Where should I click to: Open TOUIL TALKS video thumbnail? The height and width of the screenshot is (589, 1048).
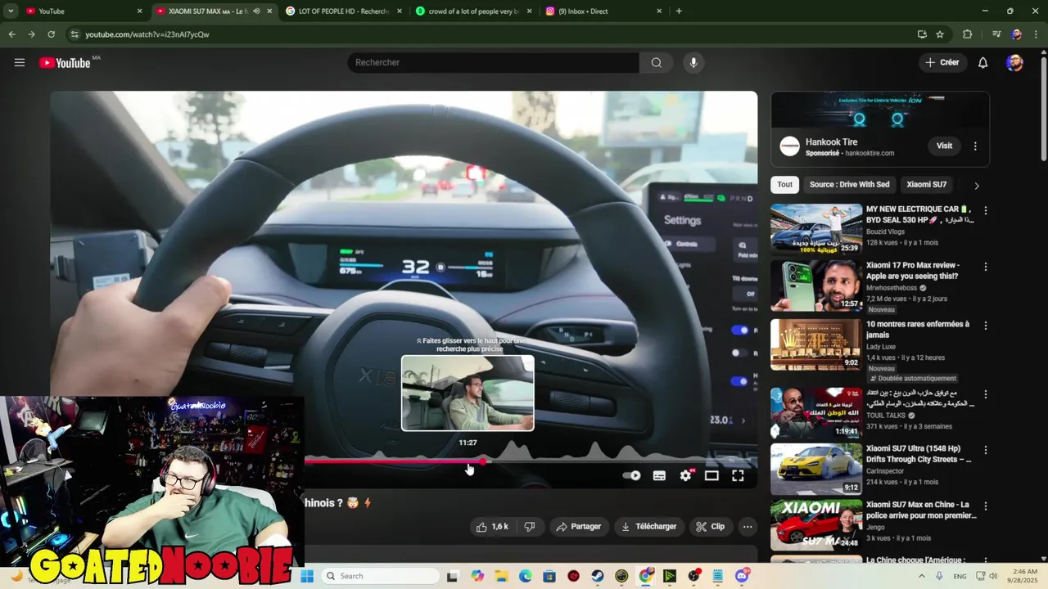coord(816,413)
